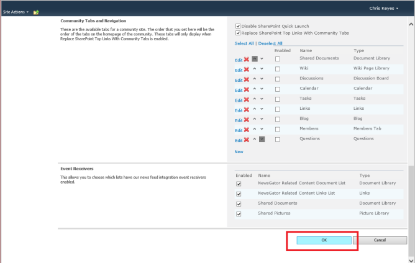This screenshot has width=415, height=263.
Task: Edit the Links tab entry
Action: click(238, 110)
